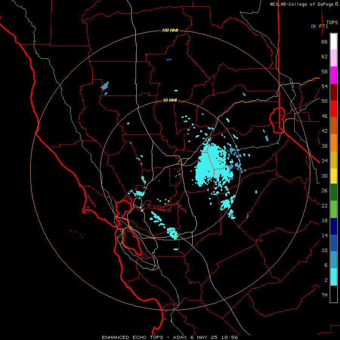
Task: Click the "6 MAY 25" date text
Action: click(205, 337)
